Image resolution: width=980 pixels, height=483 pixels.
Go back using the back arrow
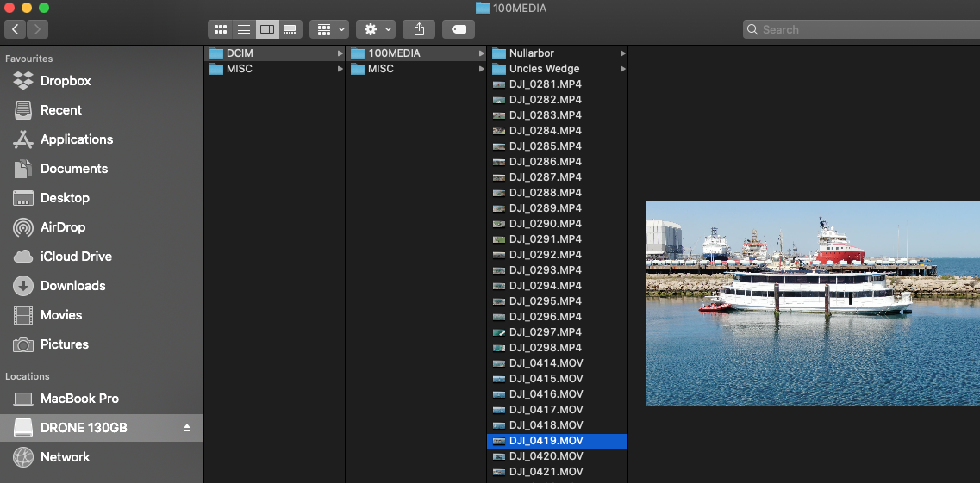click(16, 29)
